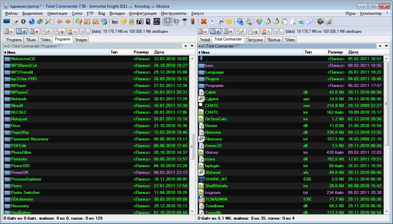Click the blue star circle icon
The image size is (393, 224).
(212, 22)
